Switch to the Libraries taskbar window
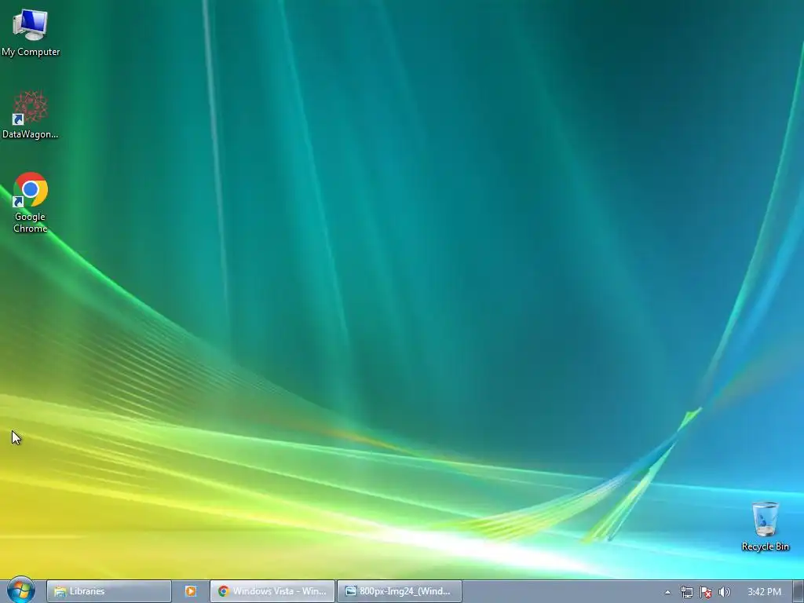The image size is (804, 603). 108,591
